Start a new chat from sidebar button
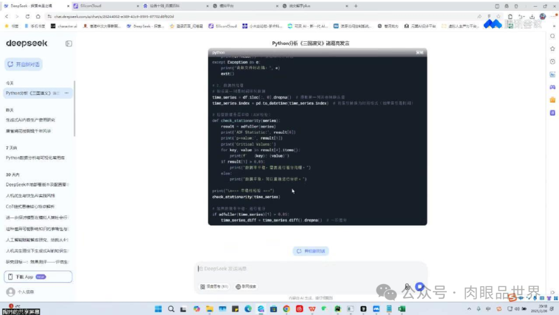The height and width of the screenshot is (315, 559). pyautogui.click(x=23, y=65)
